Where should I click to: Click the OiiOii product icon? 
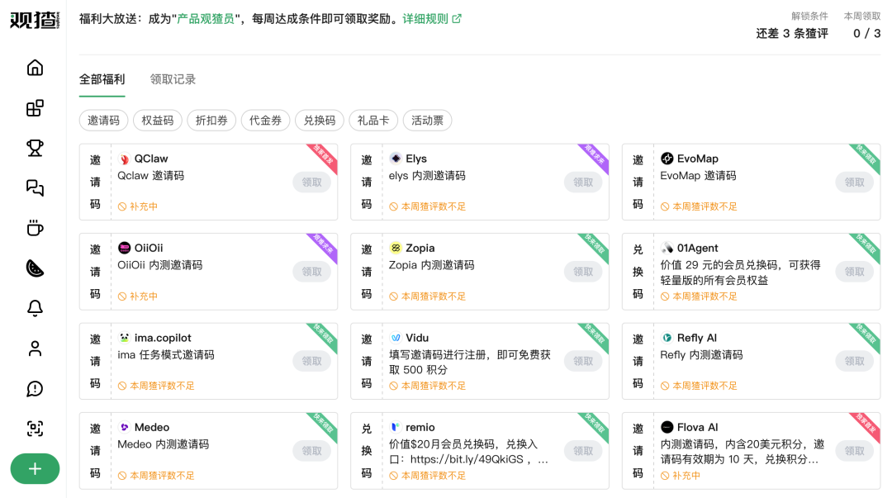pyautogui.click(x=124, y=248)
